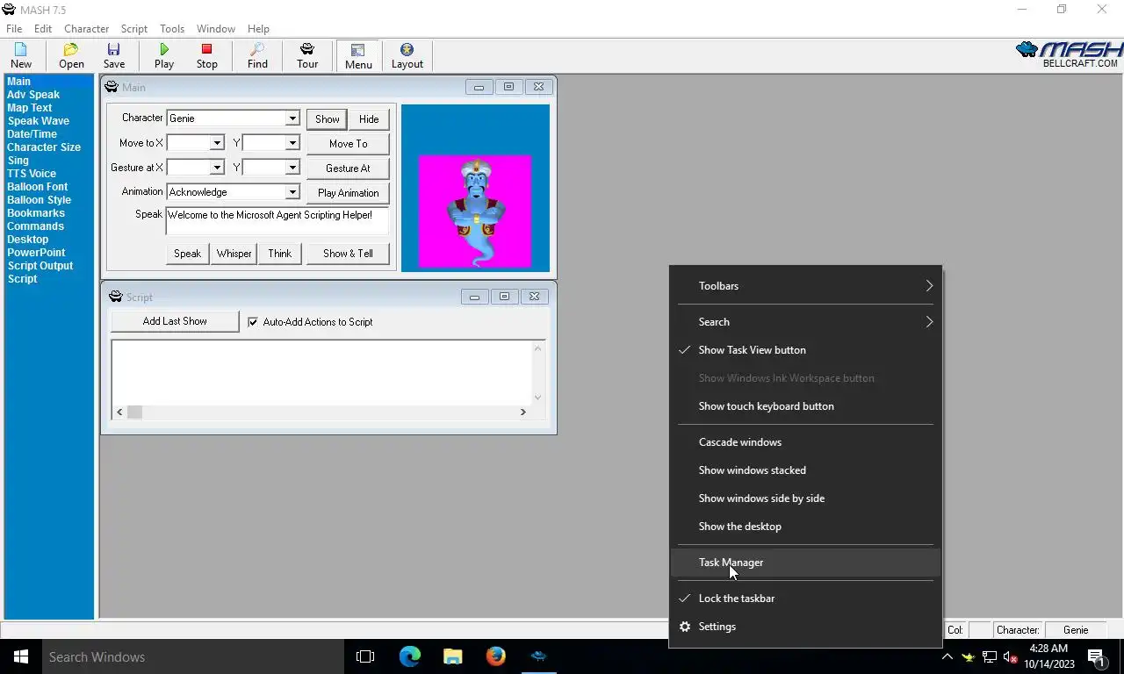Click the Play Animation button
The height and width of the screenshot is (674, 1124).
[x=348, y=193]
